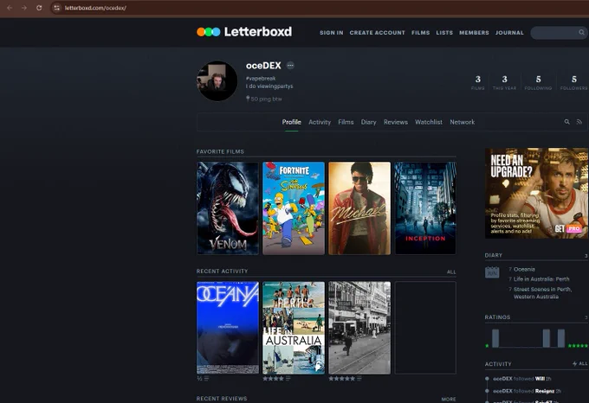
Task: Open Members in the header navigation
Action: pyautogui.click(x=474, y=33)
